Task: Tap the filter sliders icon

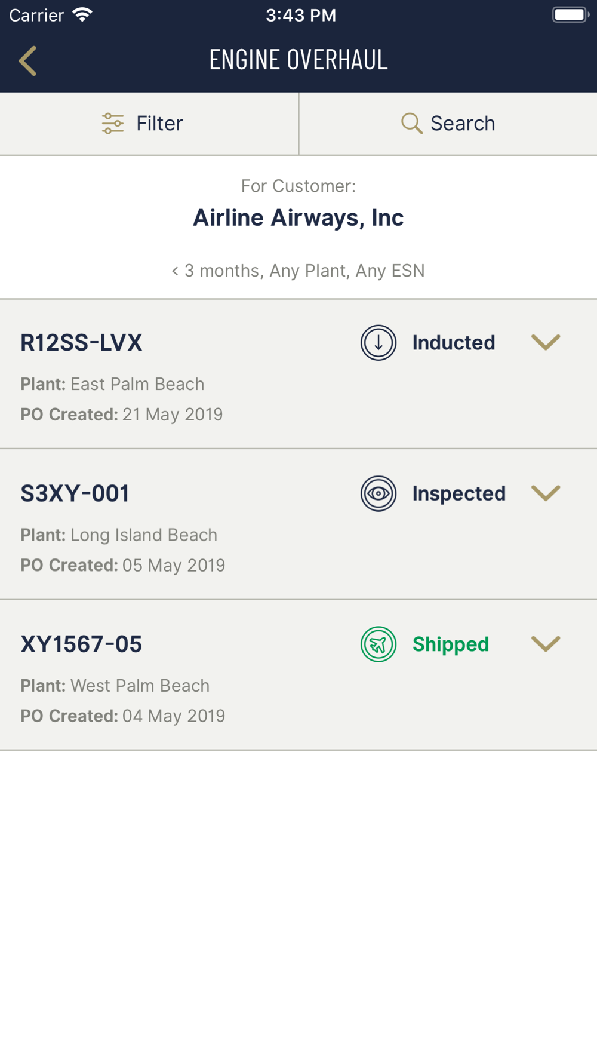Action: pos(112,124)
